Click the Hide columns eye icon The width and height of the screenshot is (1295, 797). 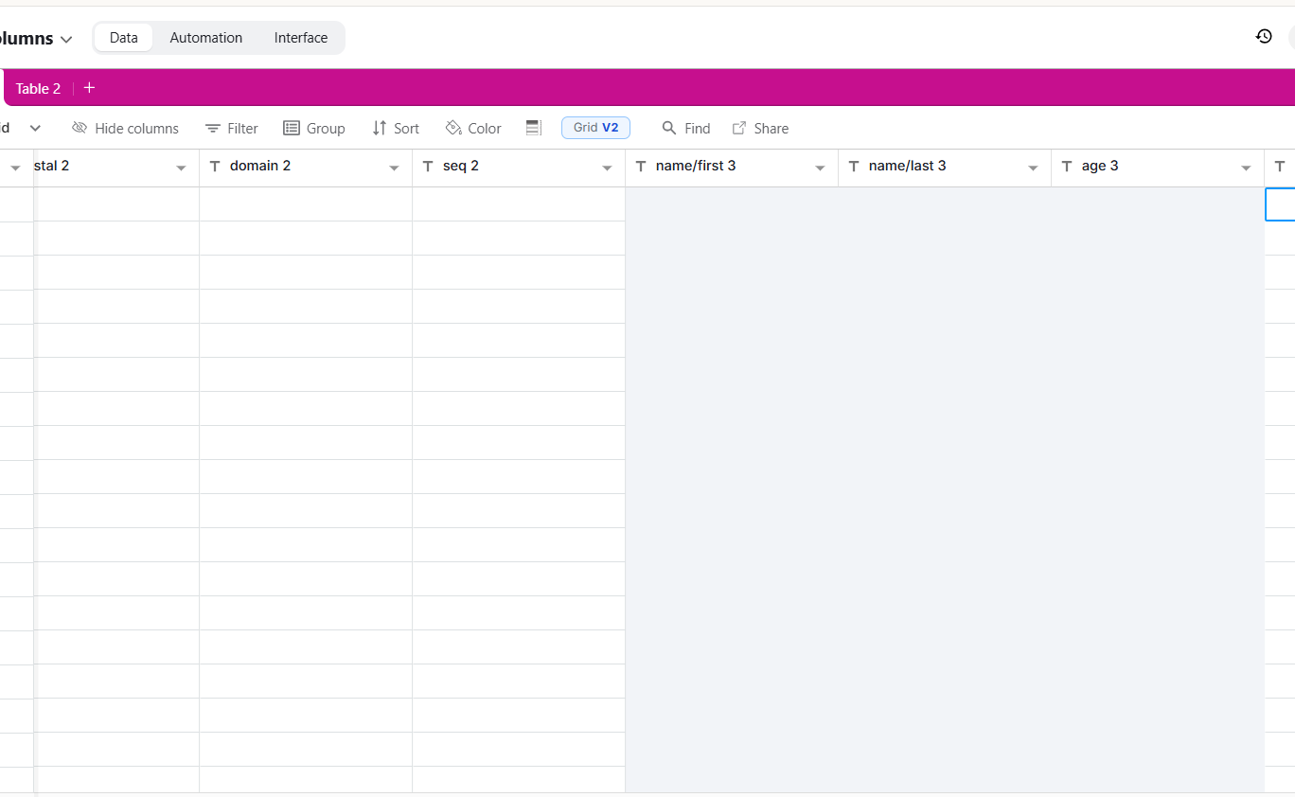[80, 128]
